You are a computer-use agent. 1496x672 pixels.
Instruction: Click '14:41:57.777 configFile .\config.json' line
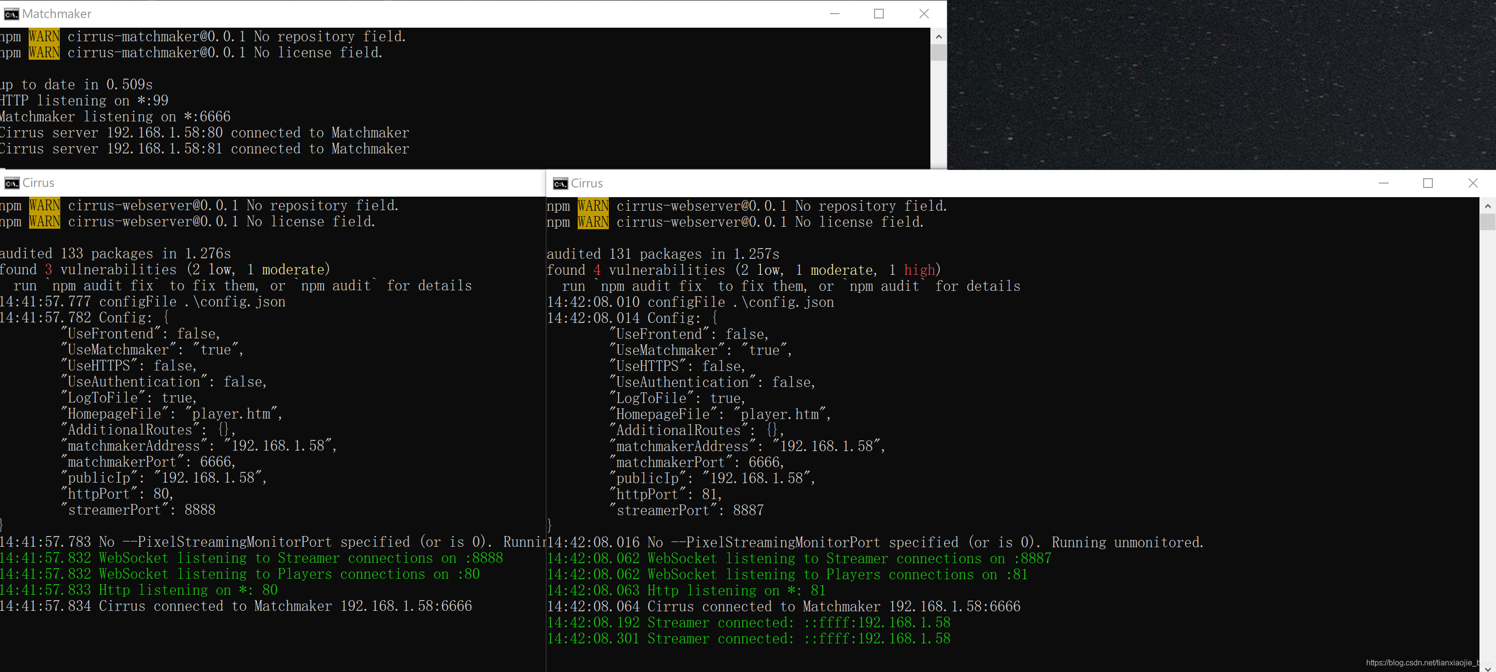click(143, 302)
